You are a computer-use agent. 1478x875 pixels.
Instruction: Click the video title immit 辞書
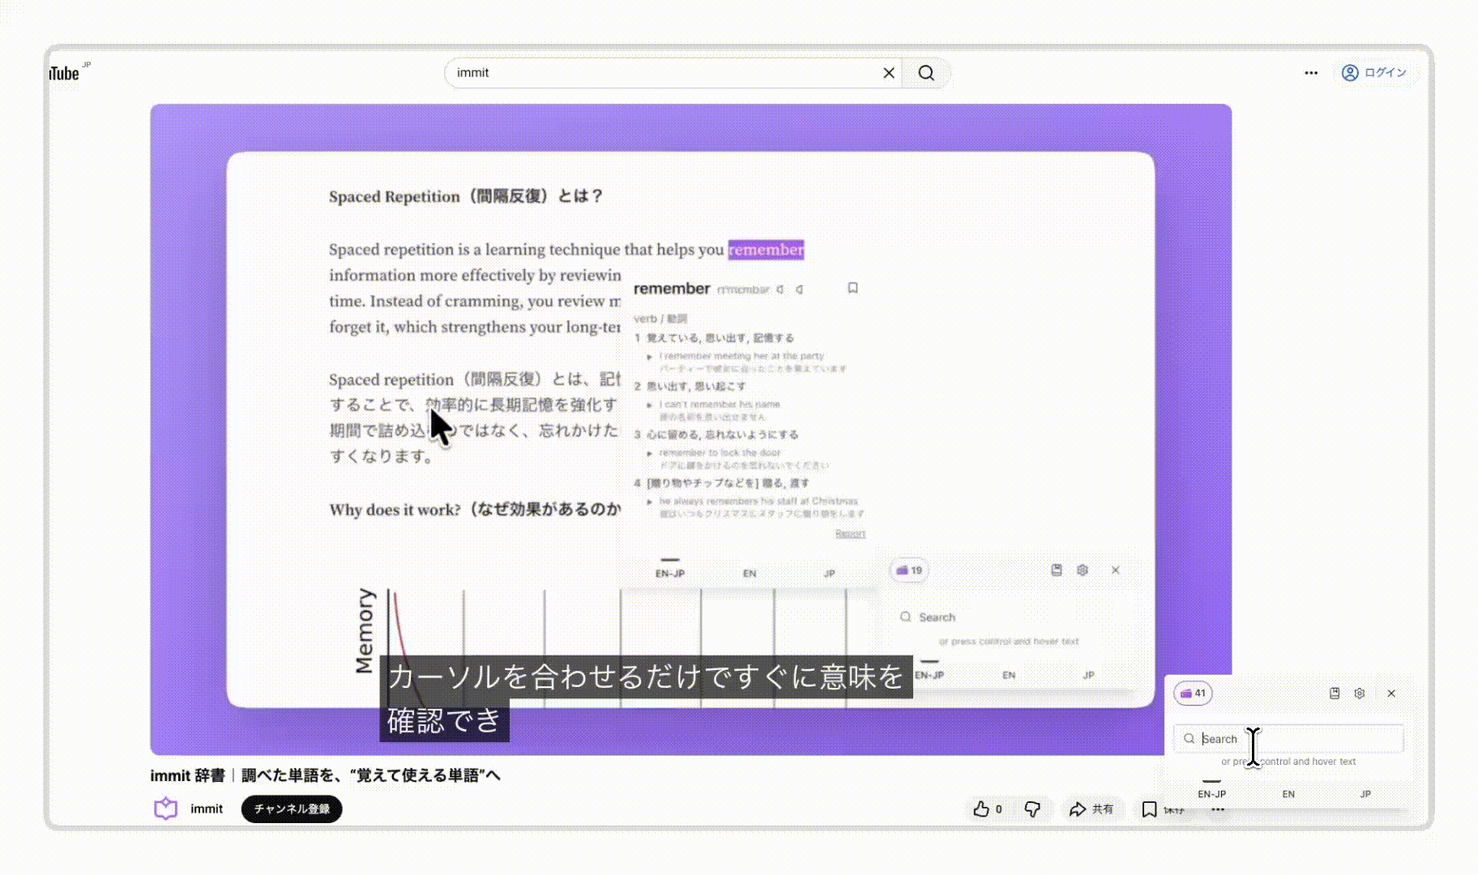325,775
